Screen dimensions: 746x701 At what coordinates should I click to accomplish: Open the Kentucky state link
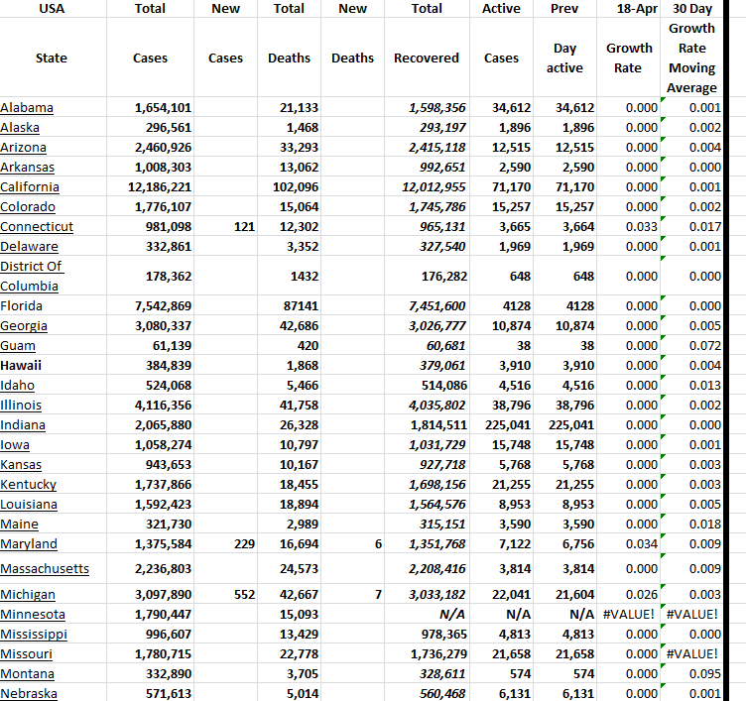(x=29, y=485)
